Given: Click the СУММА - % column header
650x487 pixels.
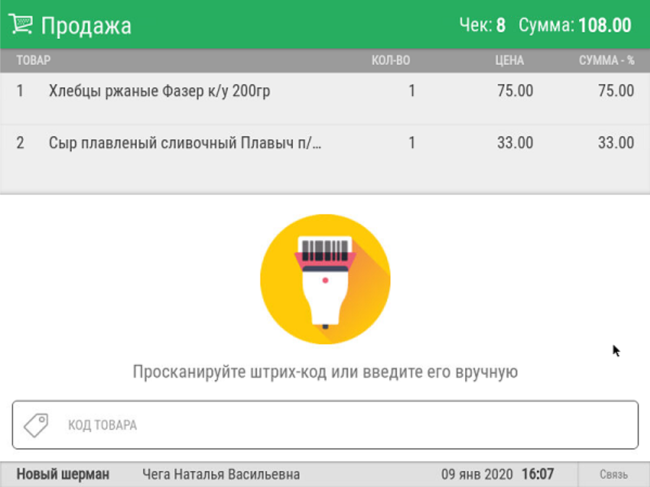Looking at the screenshot, I should click(x=607, y=61).
